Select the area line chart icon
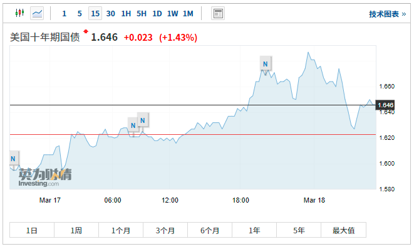Viewport: 414px width, 249px height. click(x=37, y=13)
